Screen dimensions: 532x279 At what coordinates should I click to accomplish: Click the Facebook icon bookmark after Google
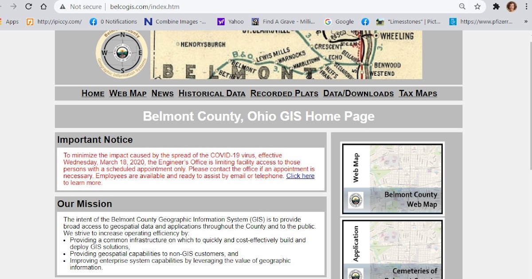365,22
